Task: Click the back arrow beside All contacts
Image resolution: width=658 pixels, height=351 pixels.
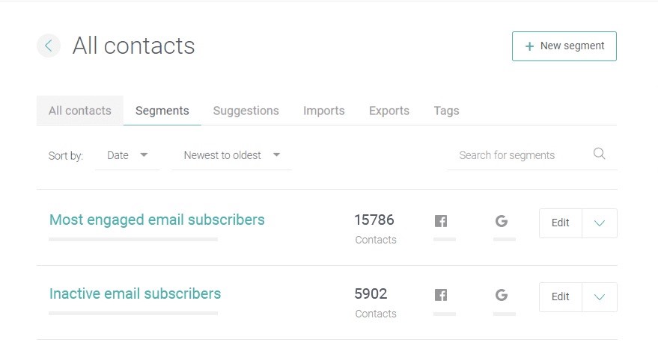Action: (49, 46)
